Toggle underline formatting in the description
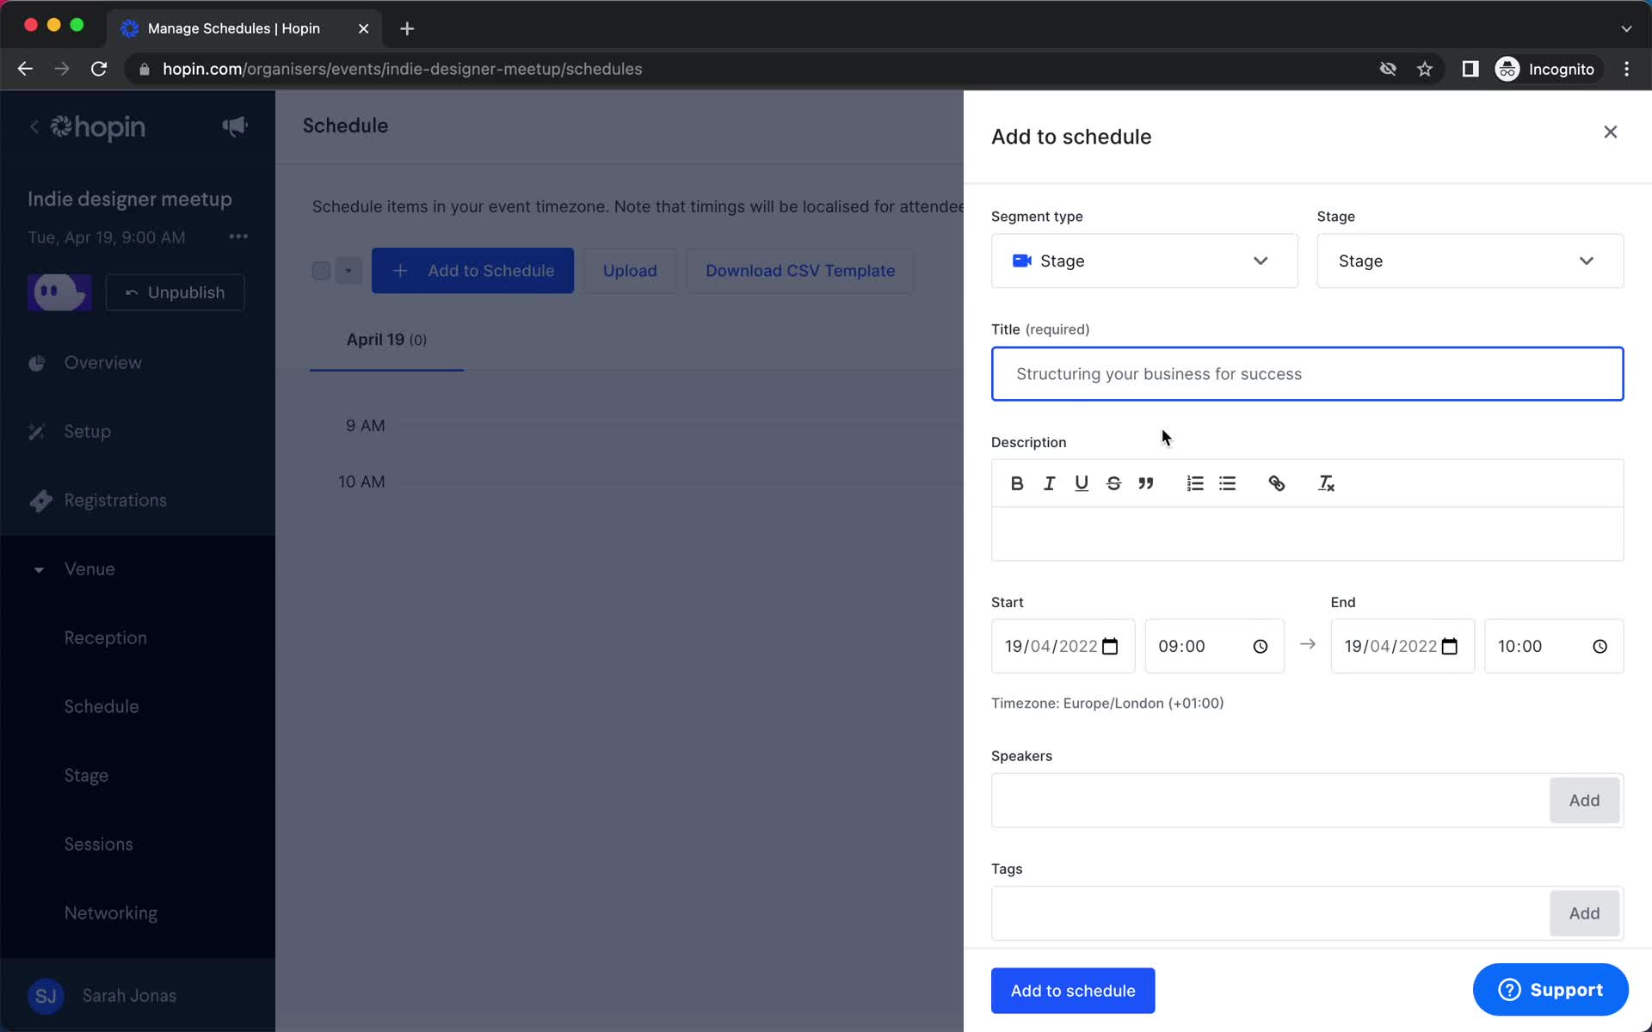This screenshot has width=1652, height=1032. click(x=1082, y=483)
